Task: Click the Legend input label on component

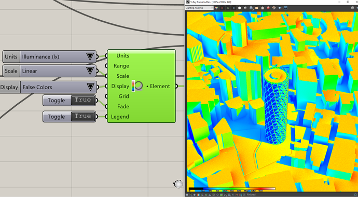Action: pos(120,117)
